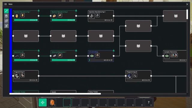Click the large crate icon in Machine Manufacturing 1
The image size is (192, 108).
[17, 16]
